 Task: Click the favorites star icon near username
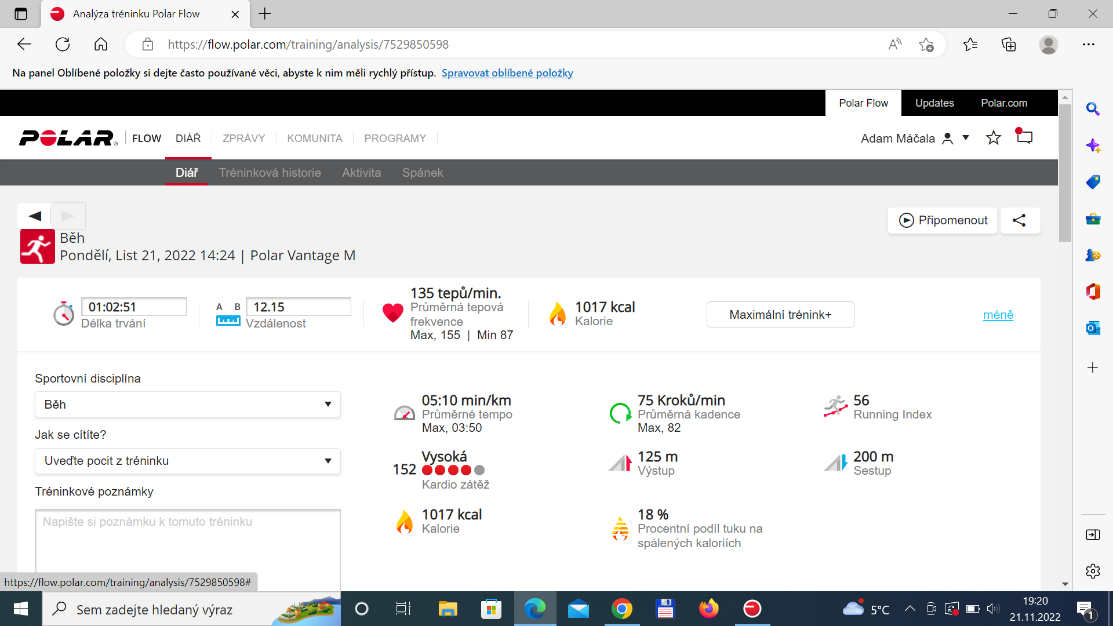[x=994, y=138]
